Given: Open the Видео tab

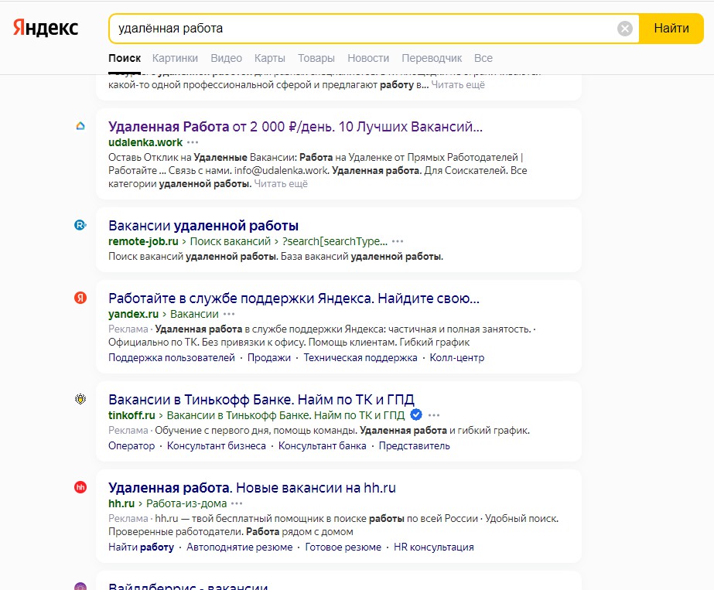Looking at the screenshot, I should pos(226,58).
